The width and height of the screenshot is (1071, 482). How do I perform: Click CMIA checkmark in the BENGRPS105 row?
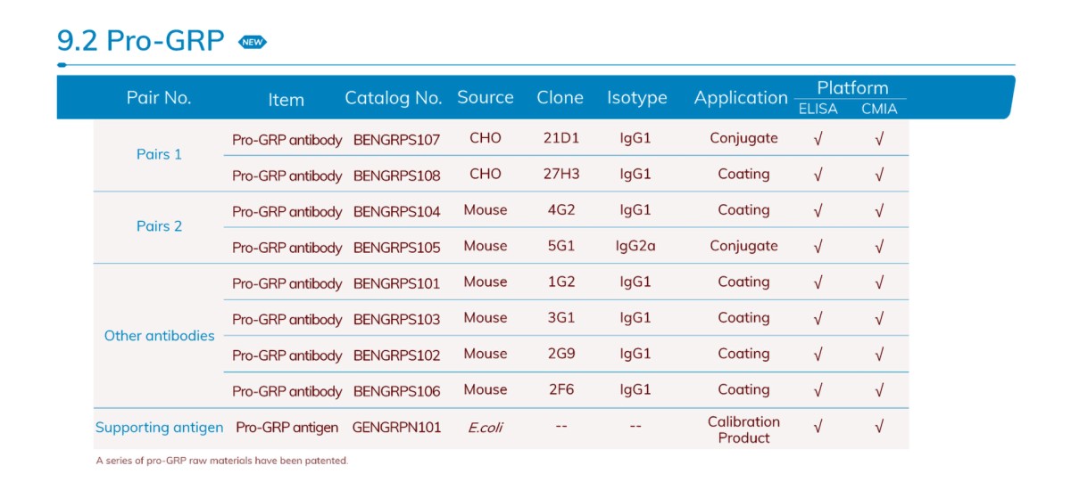point(879,247)
